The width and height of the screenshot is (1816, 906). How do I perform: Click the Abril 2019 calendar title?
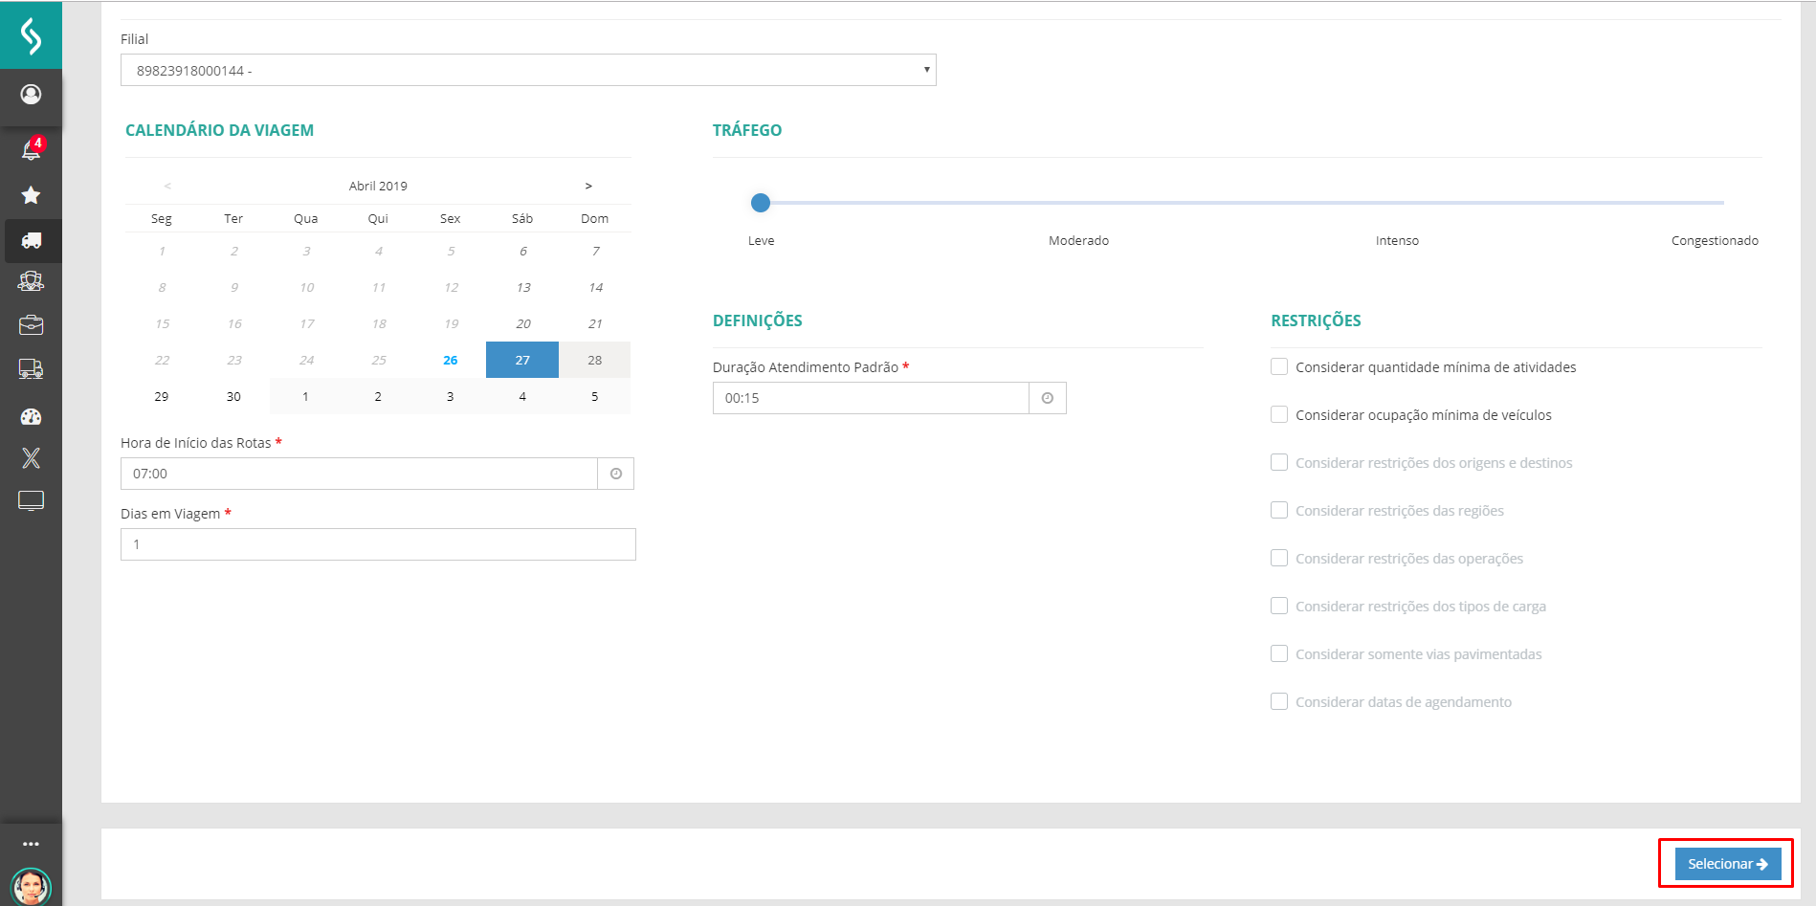pos(378,186)
